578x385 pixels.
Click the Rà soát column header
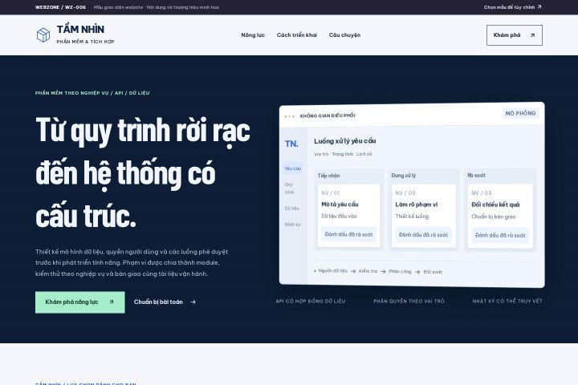[x=476, y=176]
